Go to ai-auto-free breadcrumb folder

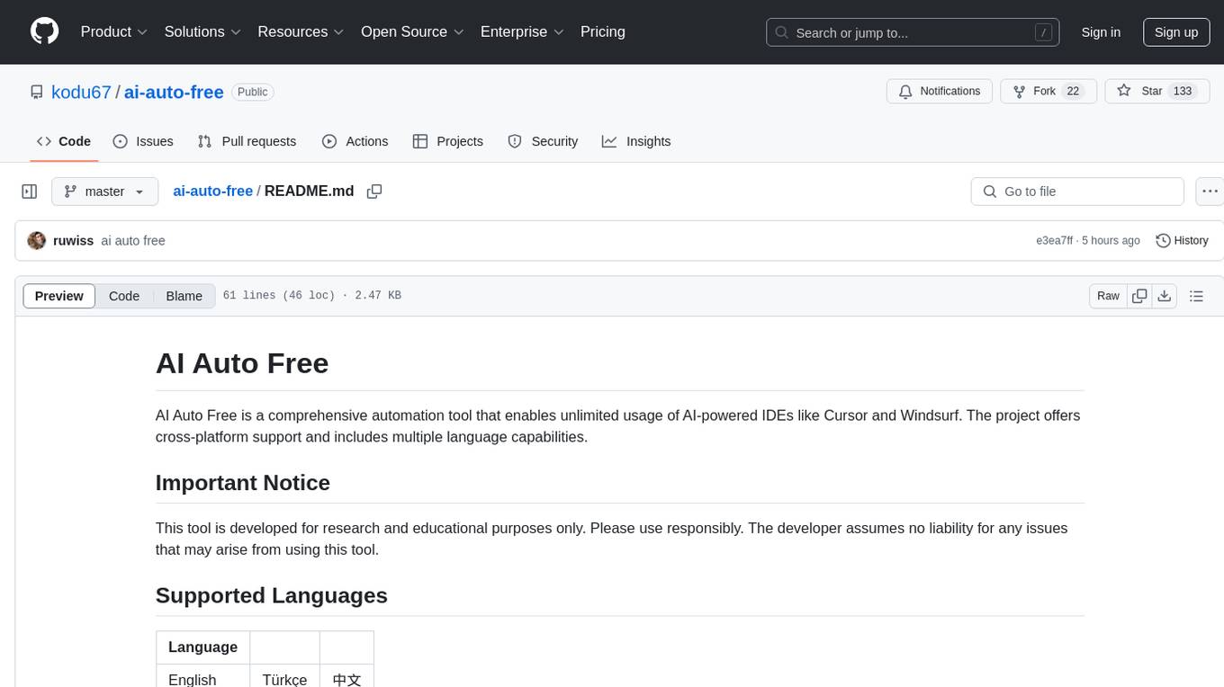pos(212,192)
